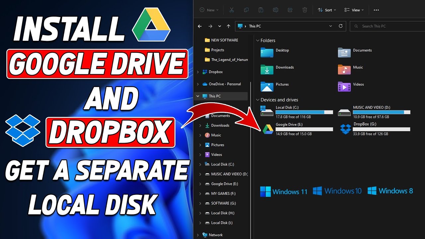Select Downloads in sidebar tree
The image size is (425, 239).
[217, 125]
